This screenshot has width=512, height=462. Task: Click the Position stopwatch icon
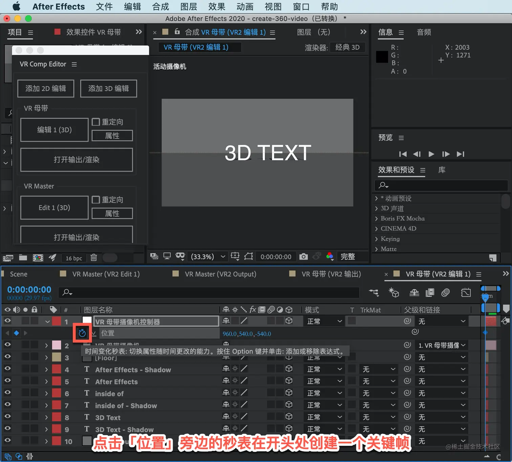click(x=82, y=333)
